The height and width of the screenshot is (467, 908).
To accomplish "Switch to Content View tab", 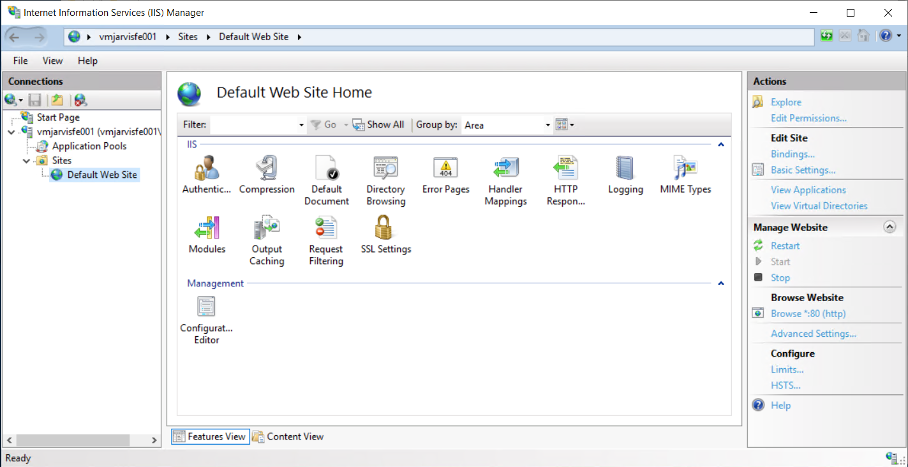I will pos(288,436).
